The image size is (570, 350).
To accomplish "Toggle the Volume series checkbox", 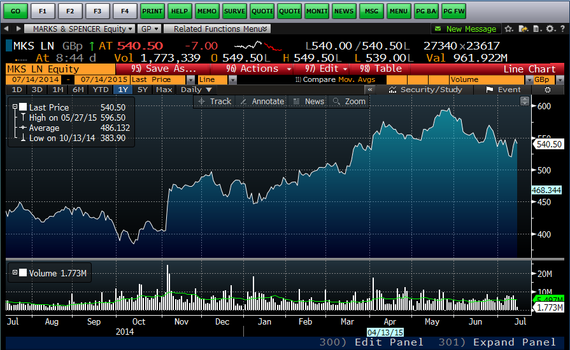I will pyautogui.click(x=23, y=273).
